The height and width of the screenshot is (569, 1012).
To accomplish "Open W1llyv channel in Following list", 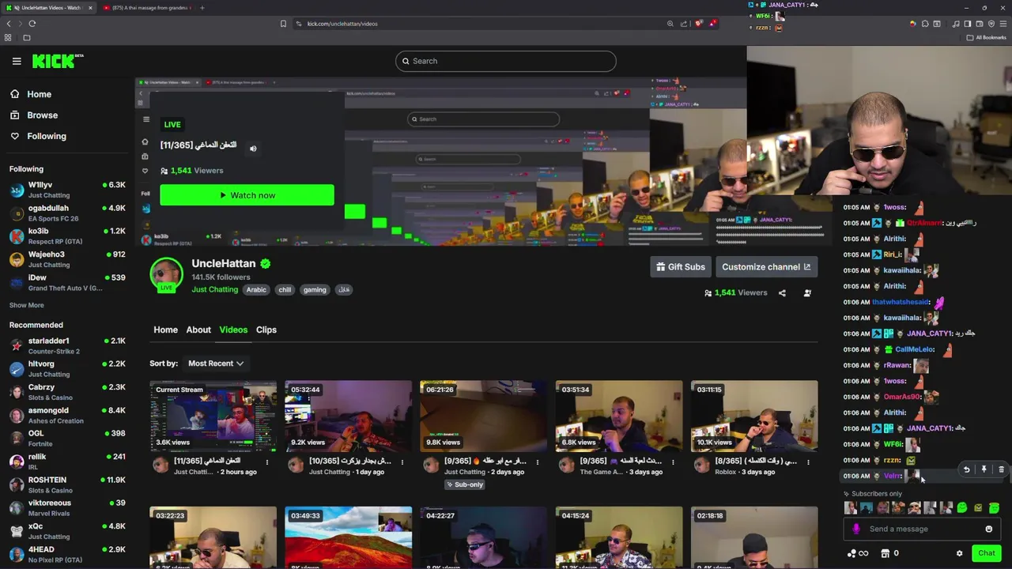I will pyautogui.click(x=67, y=190).
